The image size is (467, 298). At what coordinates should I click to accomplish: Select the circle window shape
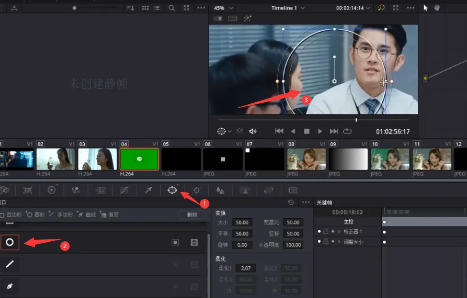10,242
